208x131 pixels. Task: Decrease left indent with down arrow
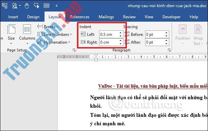[x=120, y=36]
